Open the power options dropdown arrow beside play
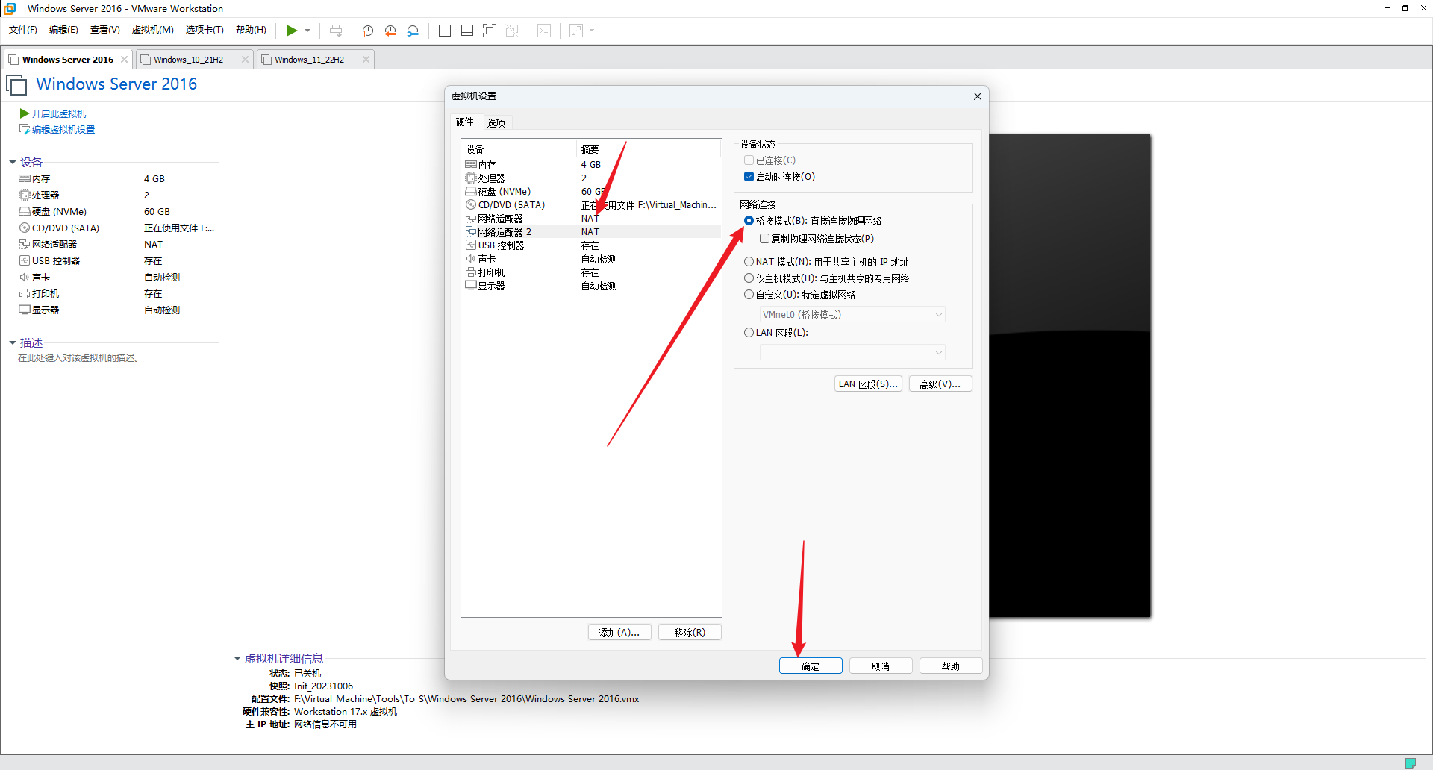This screenshot has width=1433, height=770. coord(307,31)
